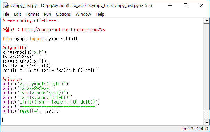Image resolution: width=210 pixels, height=132 pixels.
Task: Close the sympy_test.py editor window
Action: point(201,5)
